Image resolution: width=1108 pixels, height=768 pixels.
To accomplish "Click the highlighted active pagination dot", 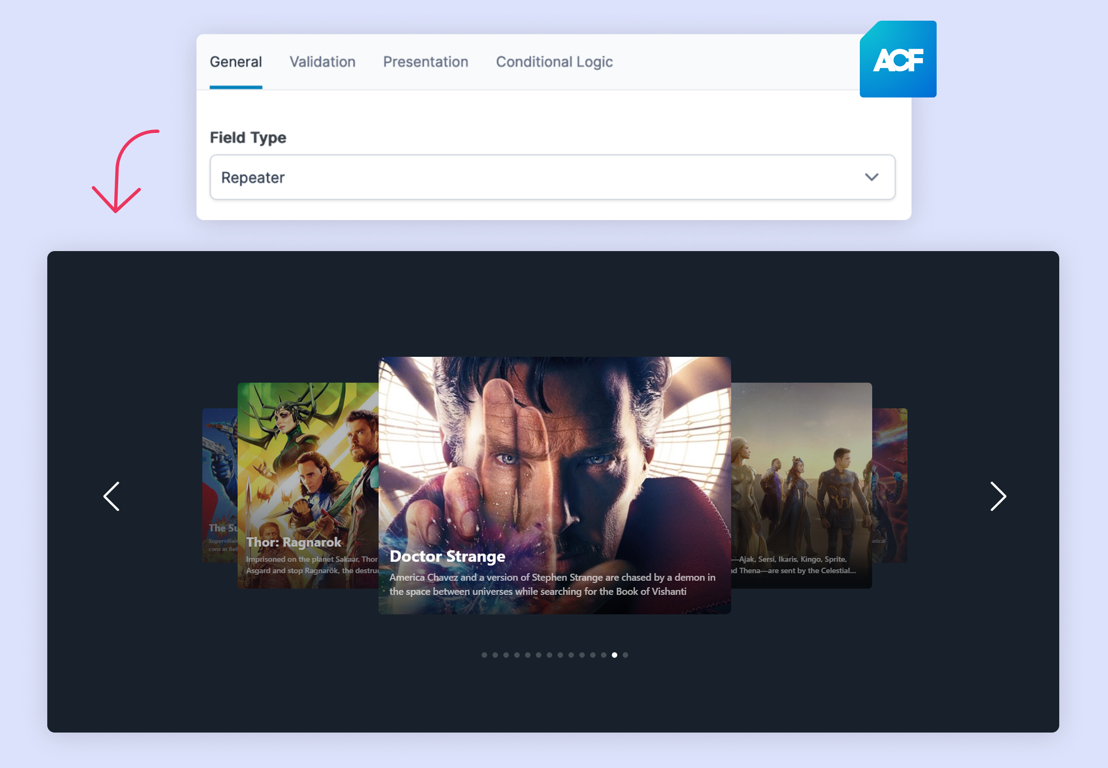I will (x=615, y=655).
